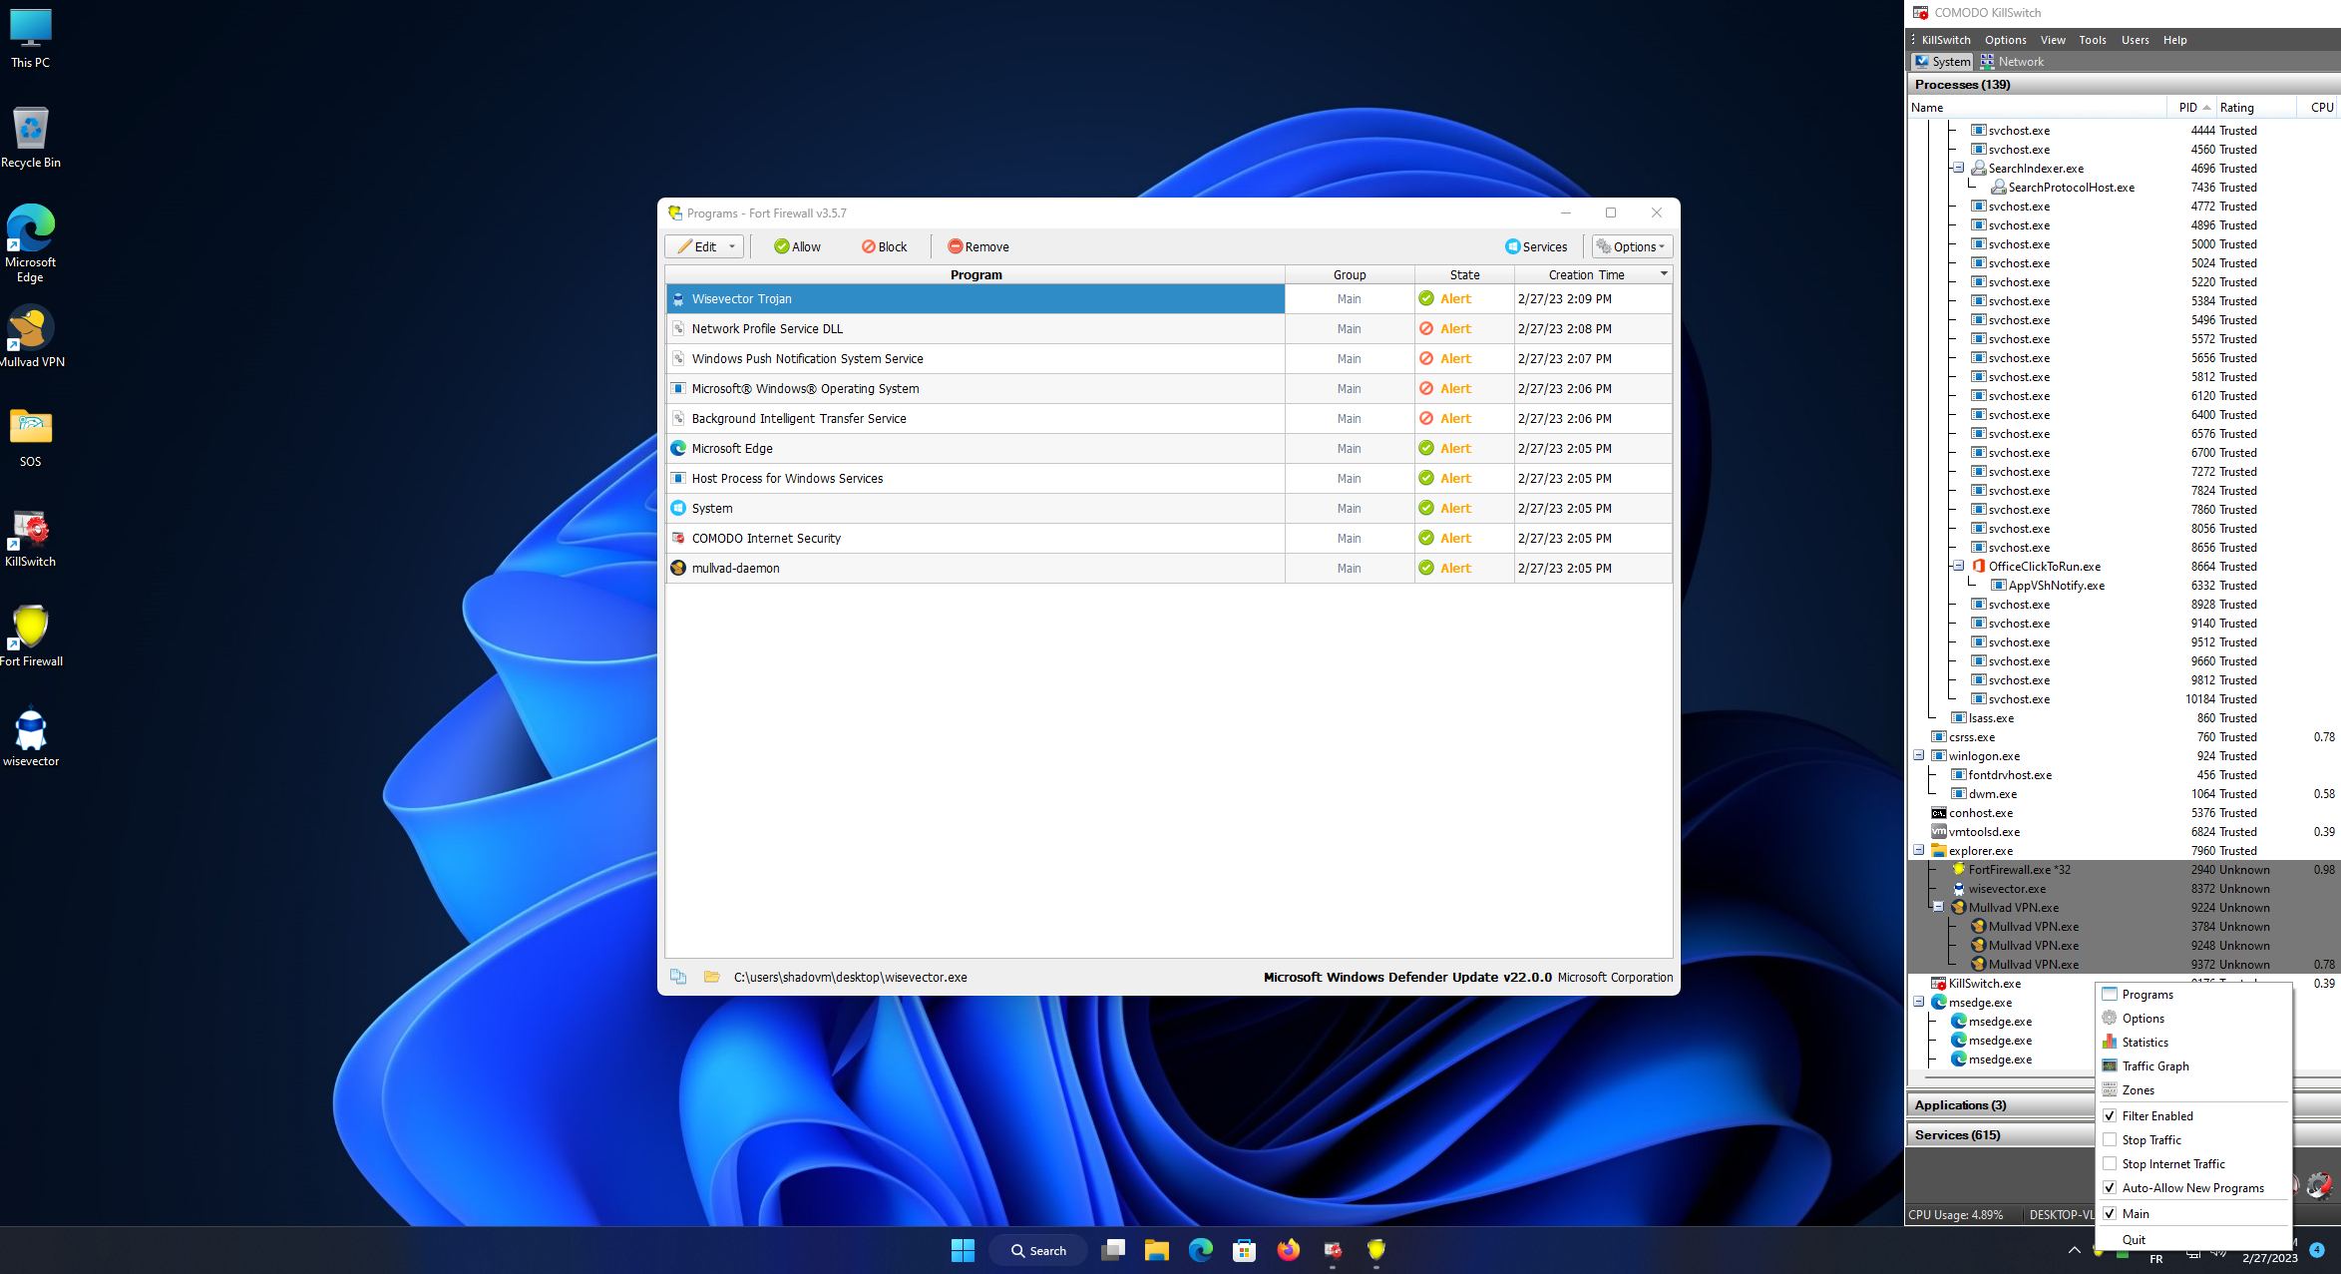Viewport: 2341px width, 1274px height.
Task: Select the SOS folder on the desktop
Action: coord(31,436)
